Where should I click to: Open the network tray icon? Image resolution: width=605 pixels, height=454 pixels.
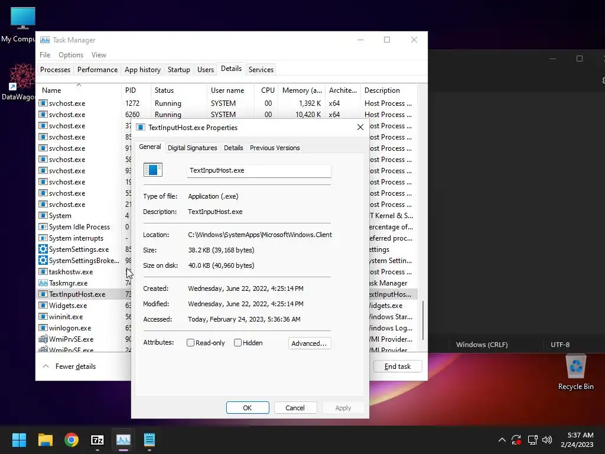coord(532,440)
